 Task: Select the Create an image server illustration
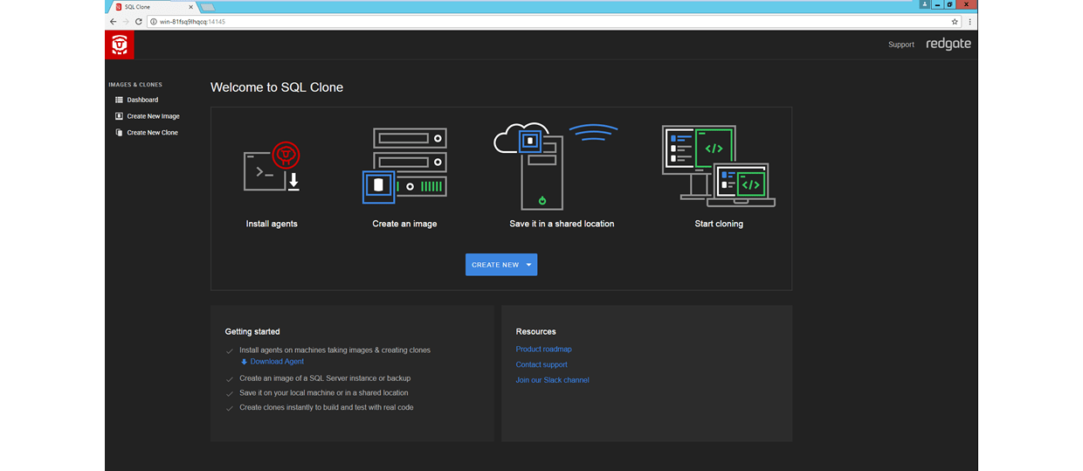[404, 166]
